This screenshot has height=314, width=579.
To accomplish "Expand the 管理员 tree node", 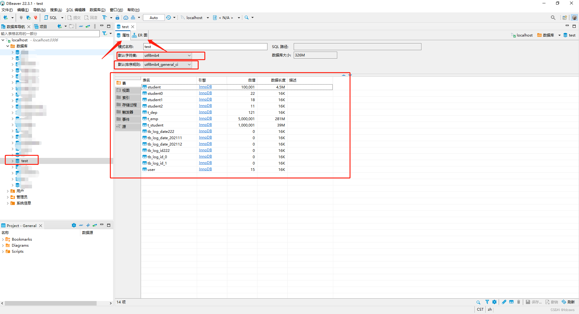I will pos(8,197).
